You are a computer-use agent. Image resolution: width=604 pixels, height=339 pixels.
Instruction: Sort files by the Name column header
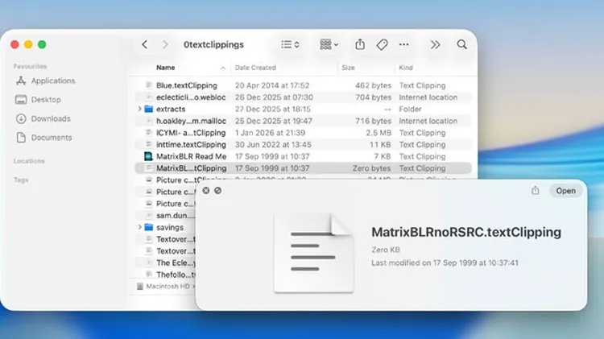166,68
